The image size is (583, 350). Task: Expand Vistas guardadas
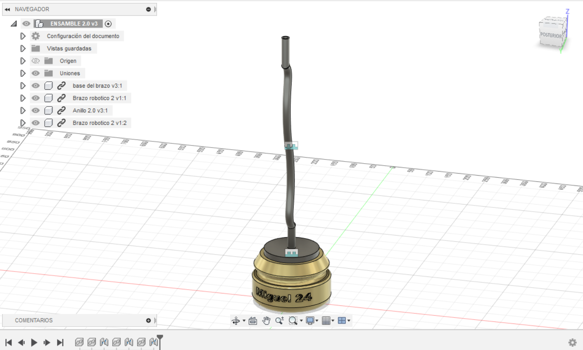(x=23, y=48)
